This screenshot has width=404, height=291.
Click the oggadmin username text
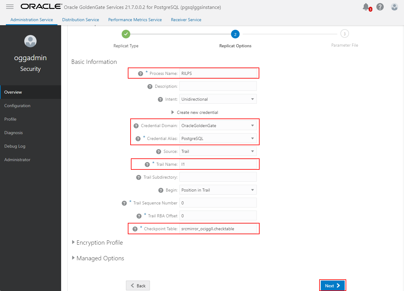click(30, 58)
